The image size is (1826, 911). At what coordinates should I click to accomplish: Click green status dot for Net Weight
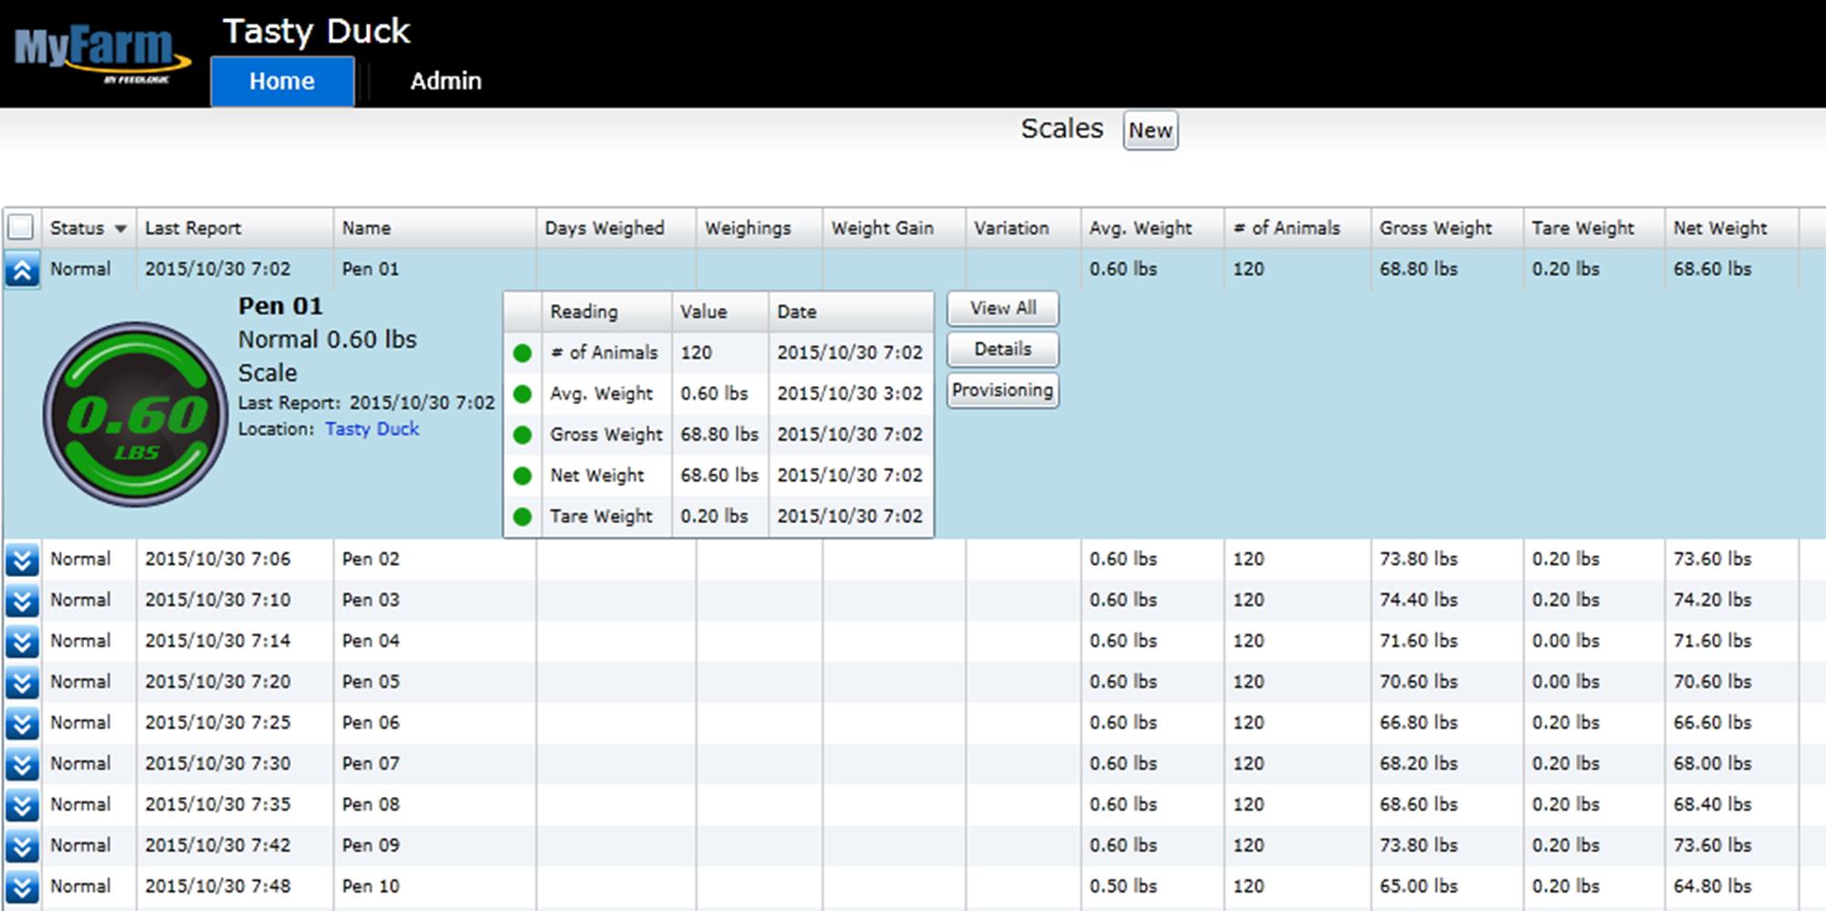point(522,476)
